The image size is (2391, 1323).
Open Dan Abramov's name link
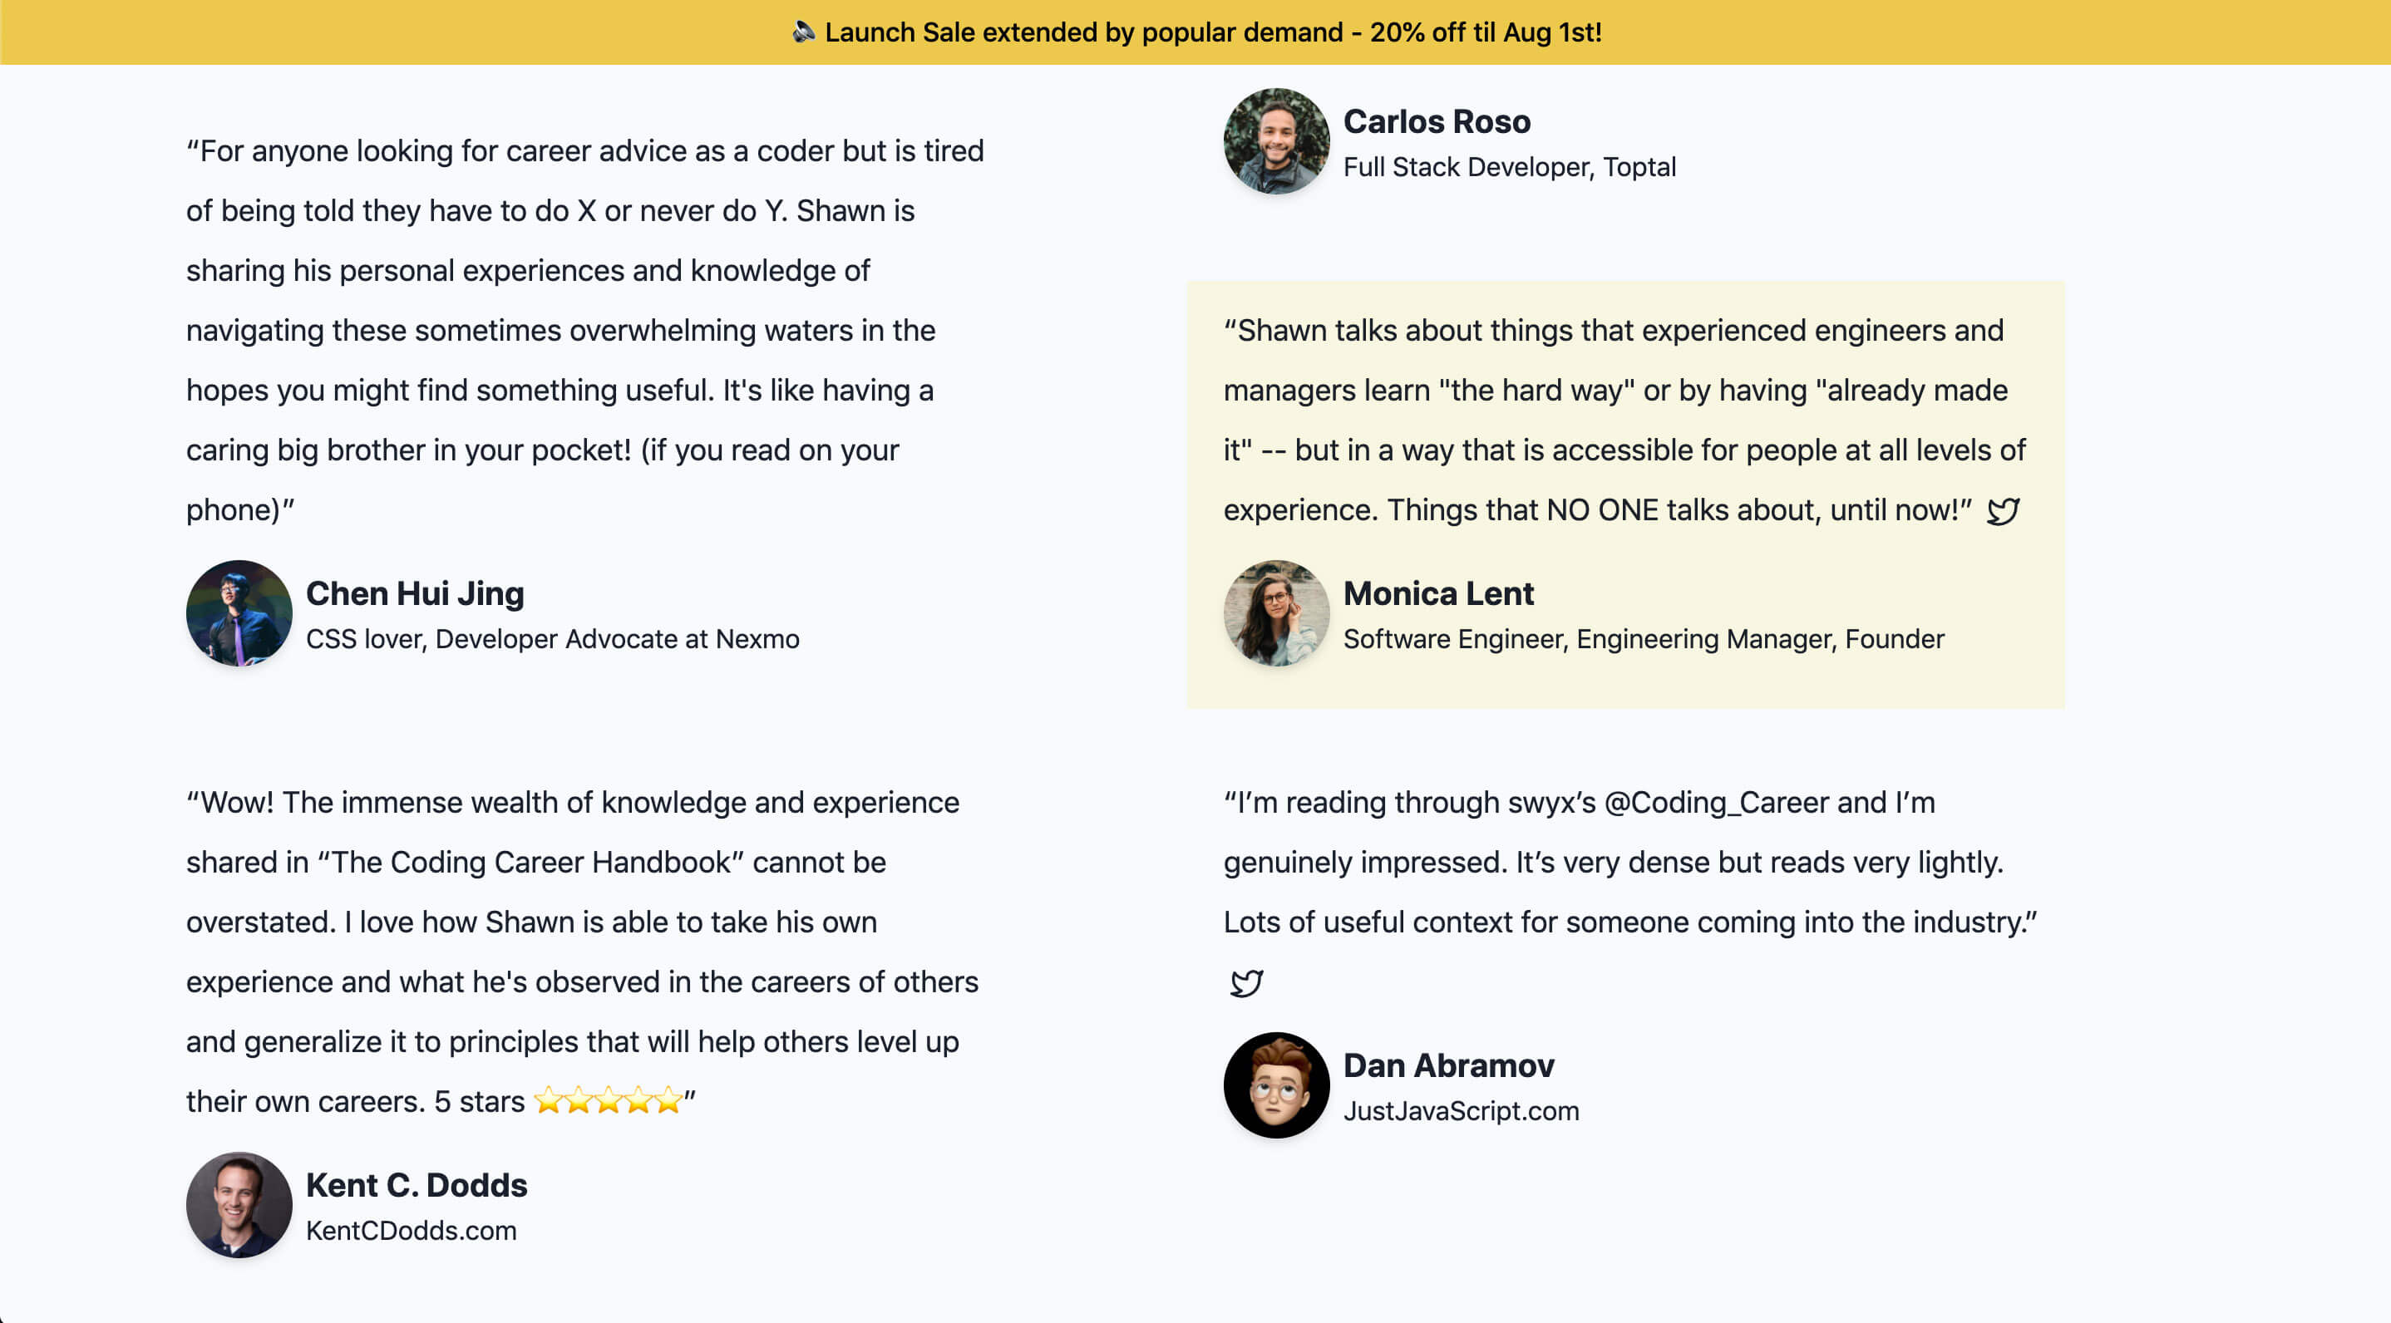click(1449, 1066)
